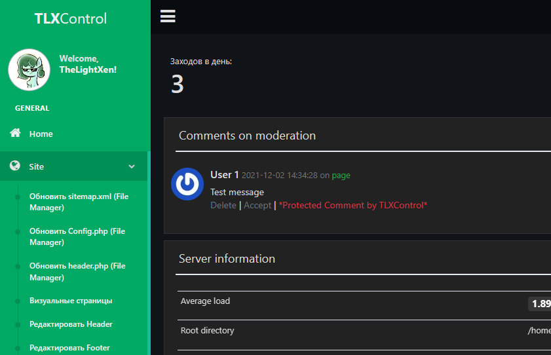Open the Site menu label
Viewport: 551px width, 355px height.
37,167
